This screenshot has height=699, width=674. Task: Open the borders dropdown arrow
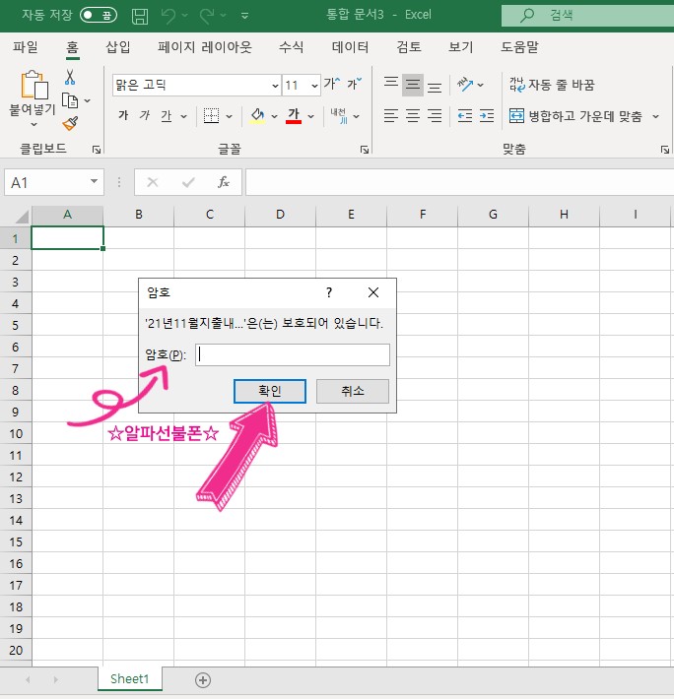point(230,116)
